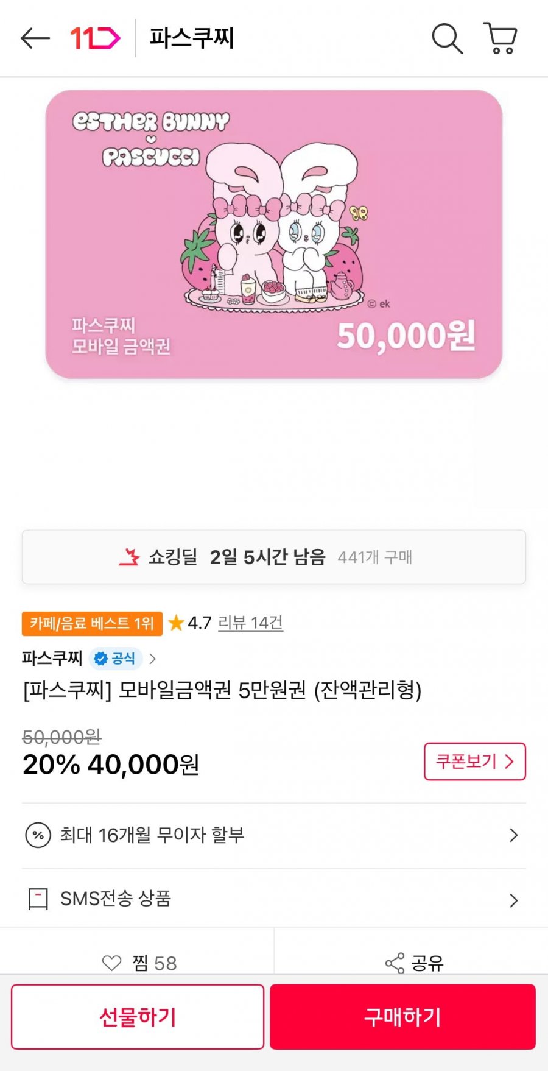The width and height of the screenshot is (548, 1071).
Task: Tap the 카페/음료 베스트 1위 badge
Action: click(92, 623)
